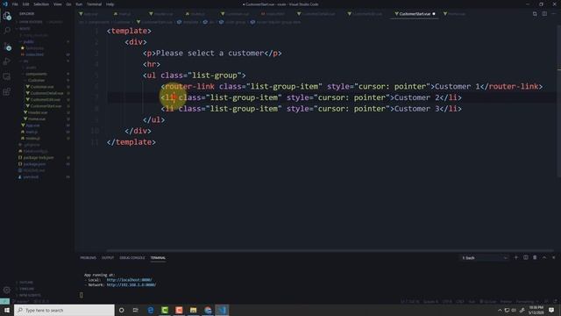This screenshot has width=561, height=316.
Task: Click the split editor right icon
Action: pyautogui.click(x=544, y=14)
